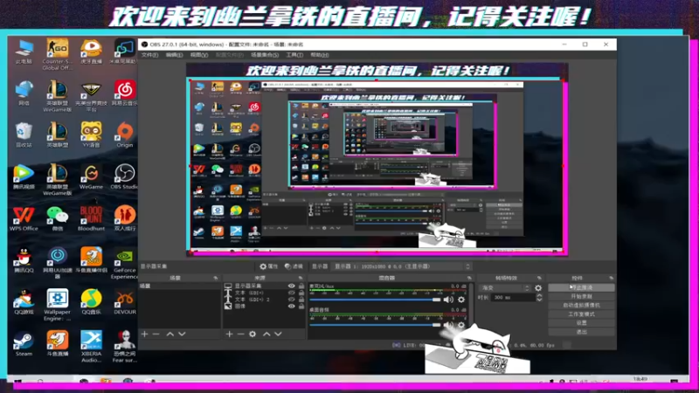This screenshot has height=393, width=699.
Task: Move selected source up in the list
Action: (x=266, y=334)
